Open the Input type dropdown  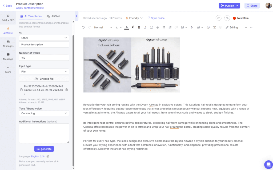(x=44, y=71)
